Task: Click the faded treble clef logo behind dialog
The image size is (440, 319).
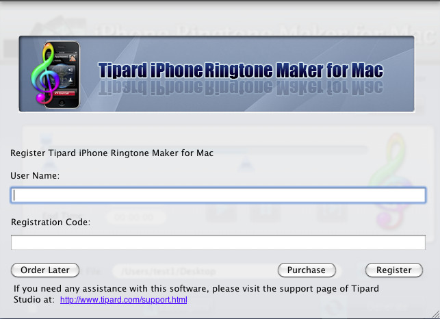Action: (x=391, y=181)
